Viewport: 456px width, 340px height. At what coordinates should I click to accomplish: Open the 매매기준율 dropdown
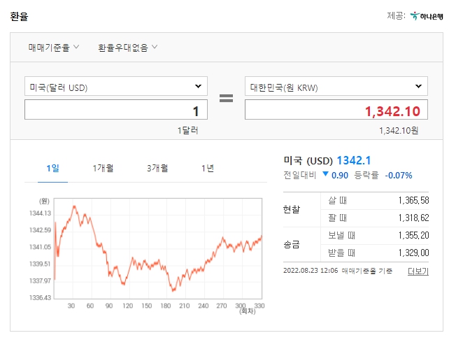coord(54,47)
